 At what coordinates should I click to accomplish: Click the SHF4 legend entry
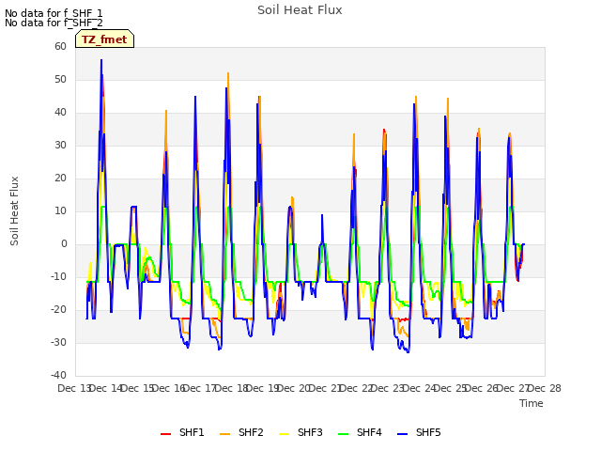pos(360,432)
